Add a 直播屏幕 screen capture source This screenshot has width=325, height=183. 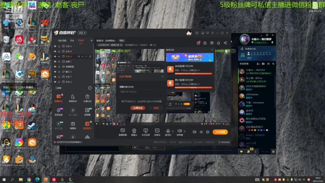coord(123,132)
